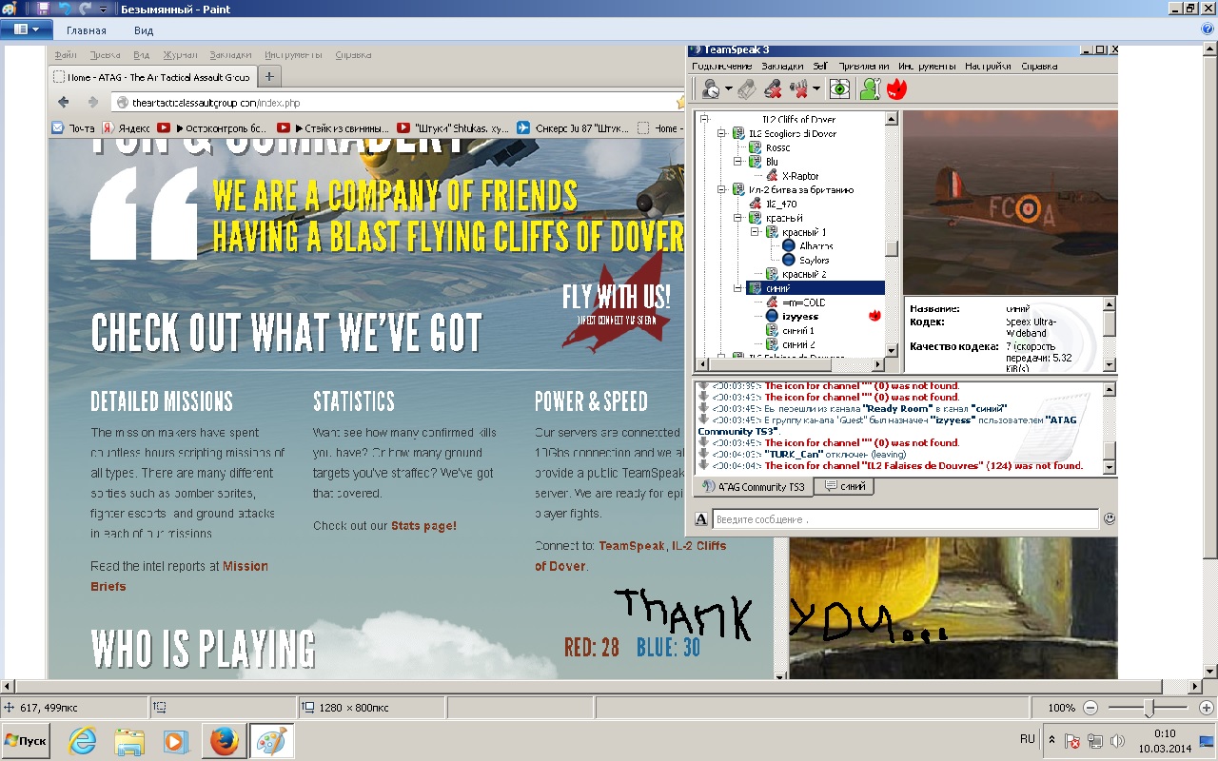Viewport: 1218px width, 761px height.
Task: Open the Mission Briefs link
Action: (x=179, y=576)
